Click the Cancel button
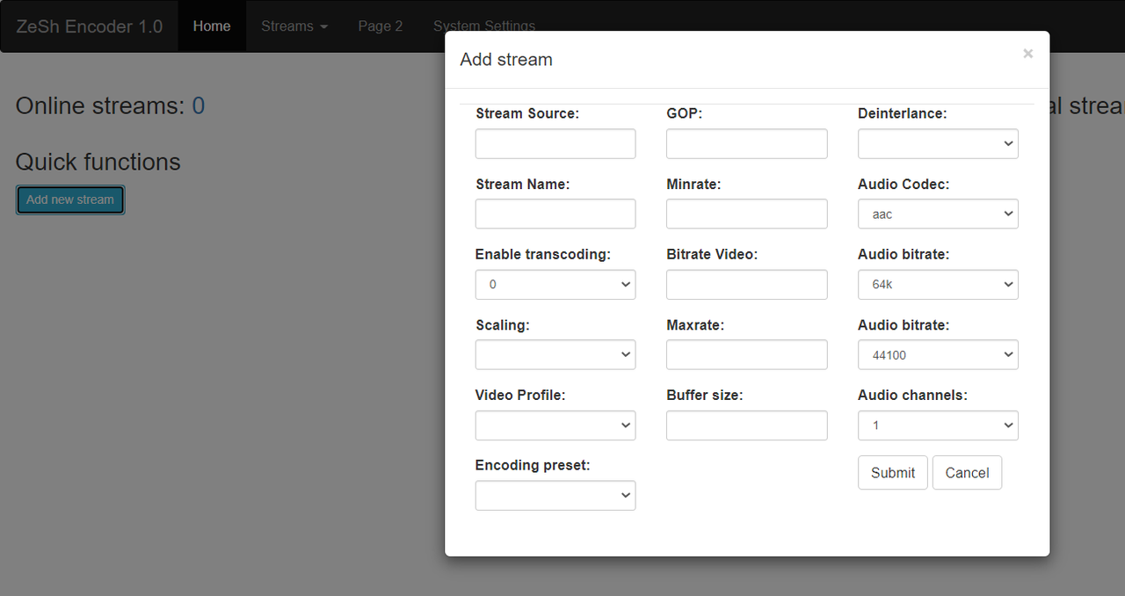This screenshot has height=596, width=1125. tap(967, 473)
